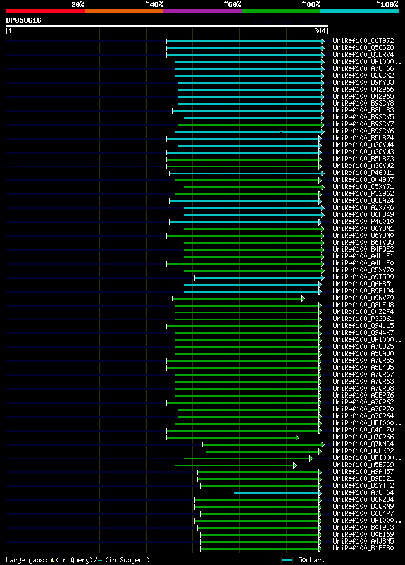The image size is (405, 565).
Task: Open the UniRef100_Q3LRV4 hit label
Action: [x=363, y=55]
